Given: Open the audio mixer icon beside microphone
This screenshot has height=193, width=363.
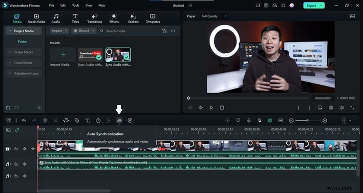Looking at the screenshot, I should point(259,120).
